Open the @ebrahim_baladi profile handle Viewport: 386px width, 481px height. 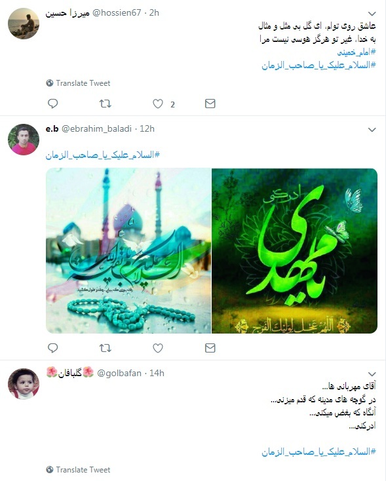(x=96, y=129)
